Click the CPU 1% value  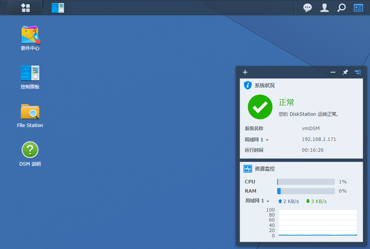343,182
